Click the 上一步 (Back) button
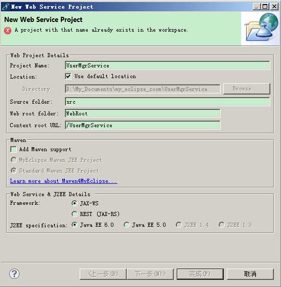 click(103, 274)
